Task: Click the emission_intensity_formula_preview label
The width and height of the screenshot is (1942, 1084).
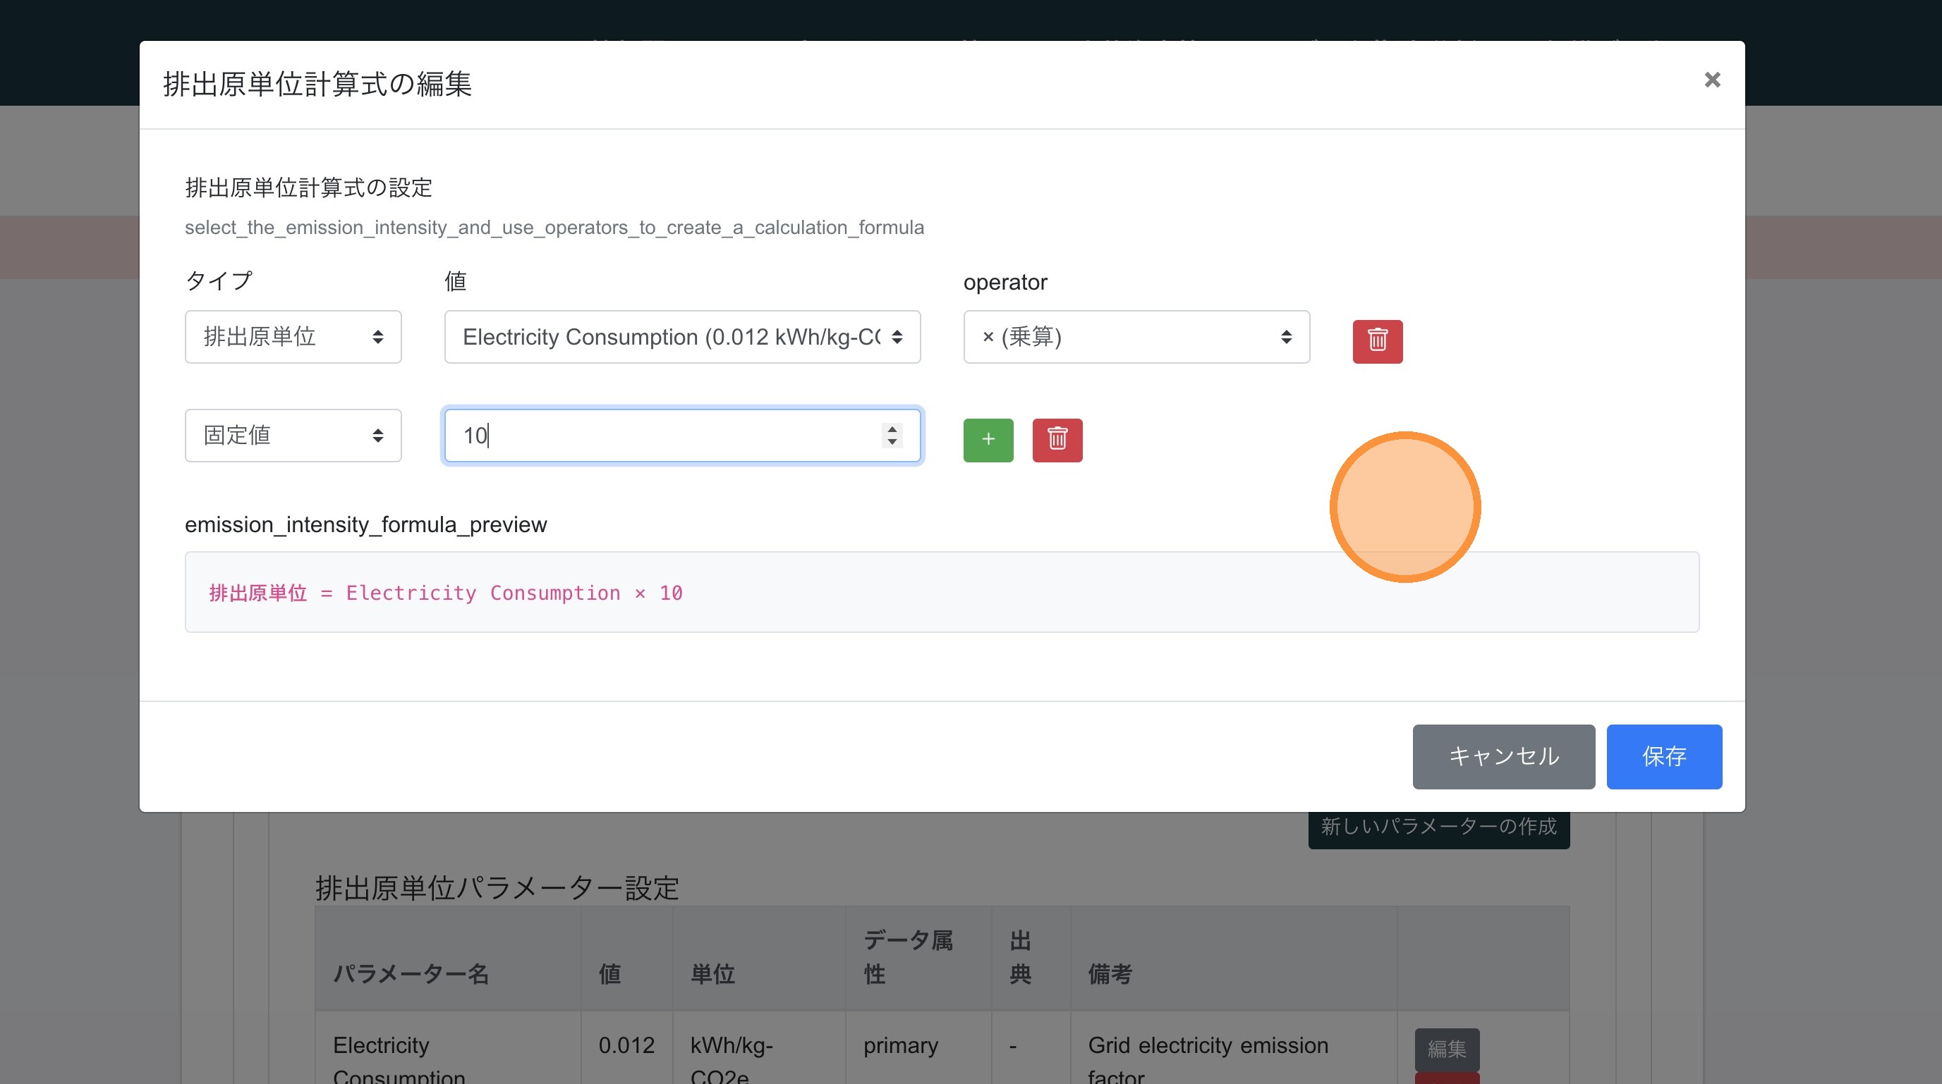Action: [365, 524]
